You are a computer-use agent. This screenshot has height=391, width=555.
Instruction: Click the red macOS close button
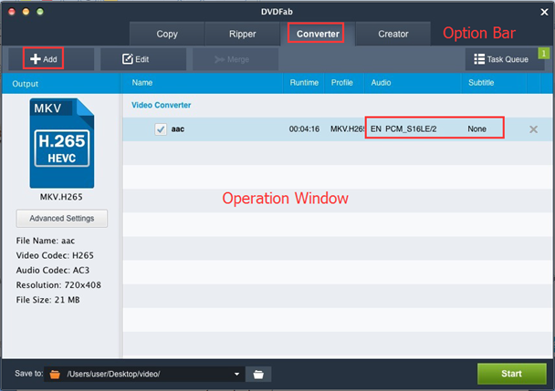click(12, 12)
